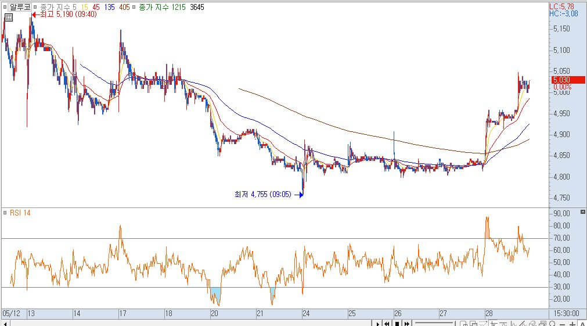Viewport: 587px width, 326px height.
Task: Click the 70.00 RSI axis level
Action: [x=561, y=238]
